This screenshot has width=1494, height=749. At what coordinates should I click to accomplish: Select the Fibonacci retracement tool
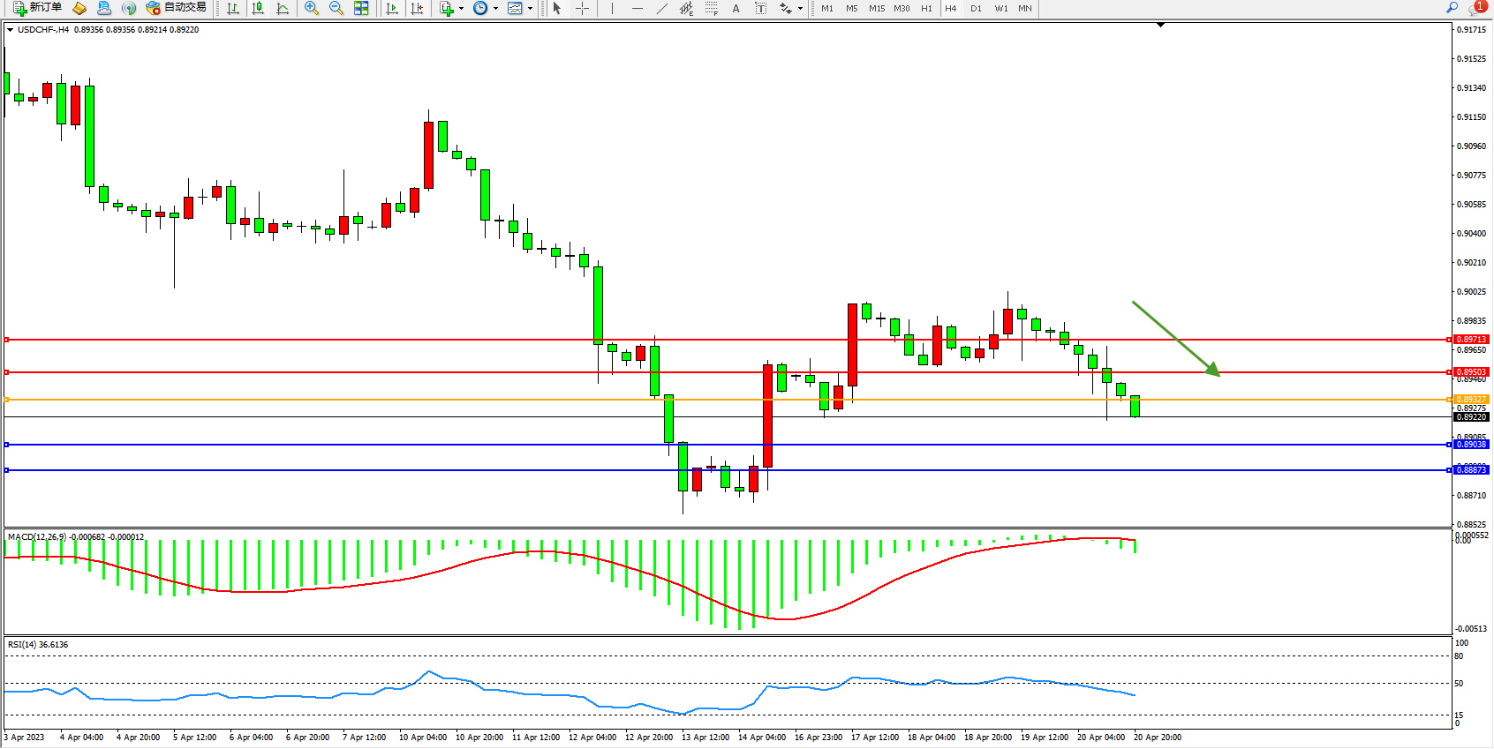coord(712,8)
